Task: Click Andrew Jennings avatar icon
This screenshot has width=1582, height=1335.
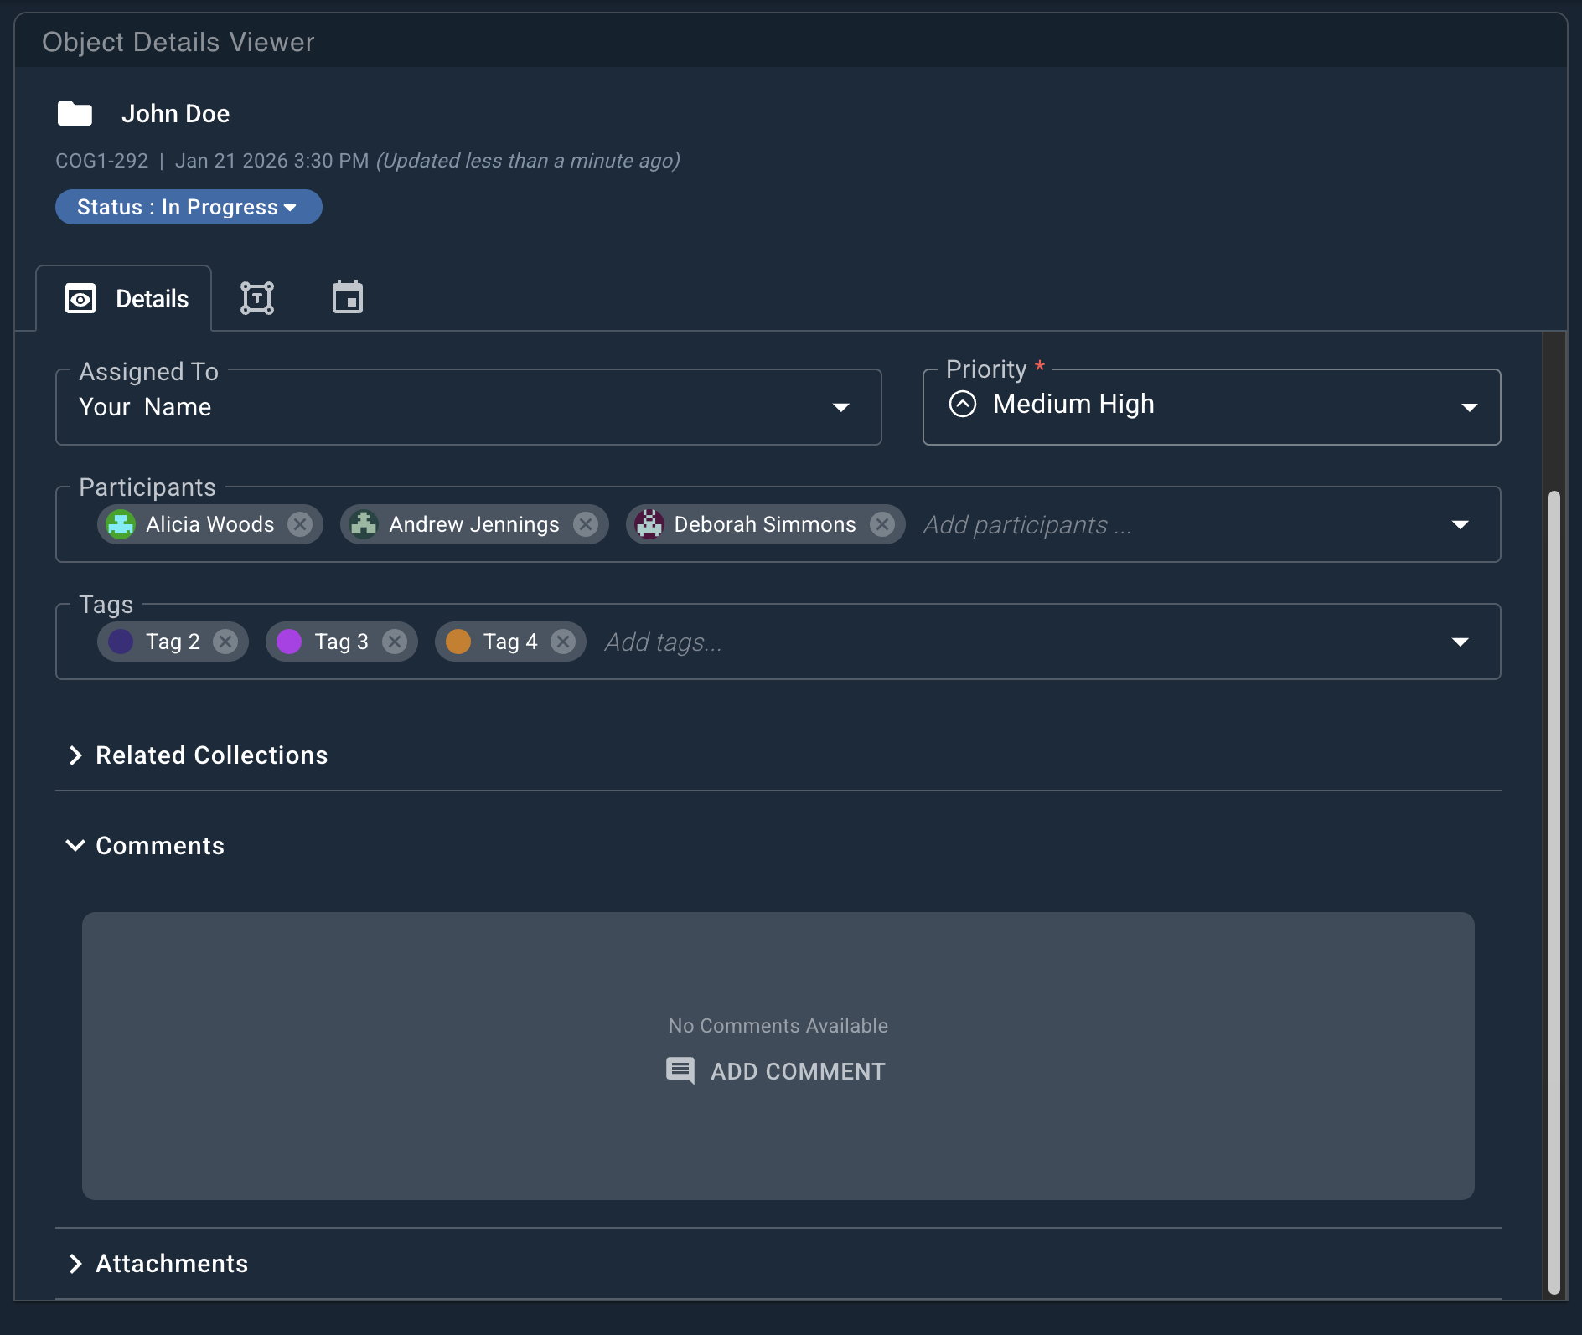Action: (365, 524)
